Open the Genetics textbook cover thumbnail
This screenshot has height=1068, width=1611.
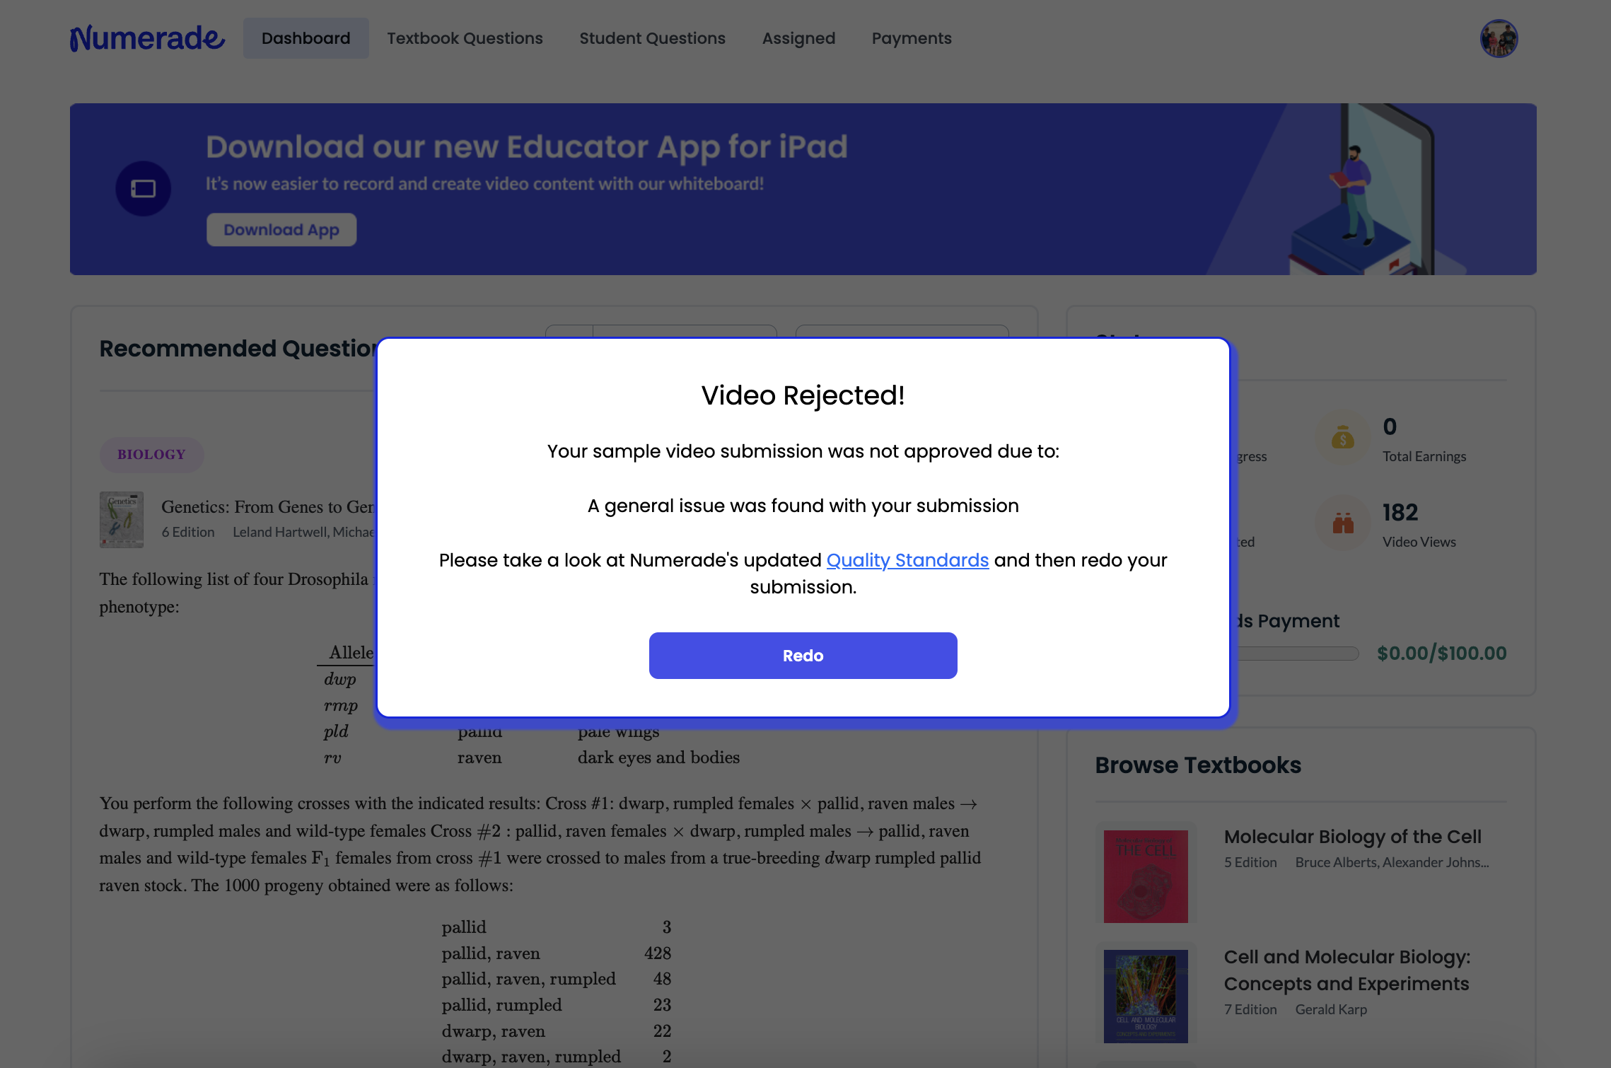pos(122,519)
